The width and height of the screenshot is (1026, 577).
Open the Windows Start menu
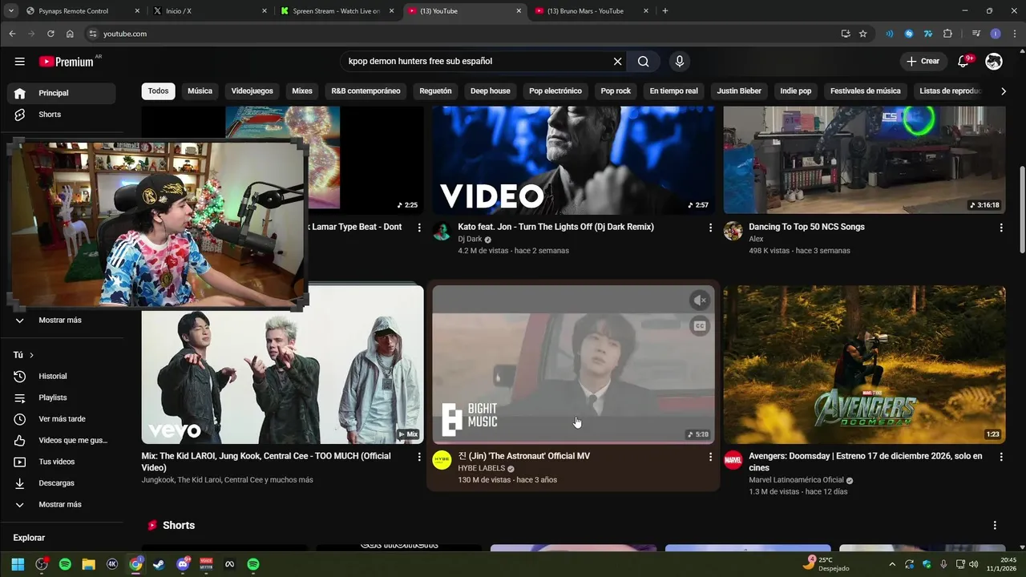[x=18, y=564]
